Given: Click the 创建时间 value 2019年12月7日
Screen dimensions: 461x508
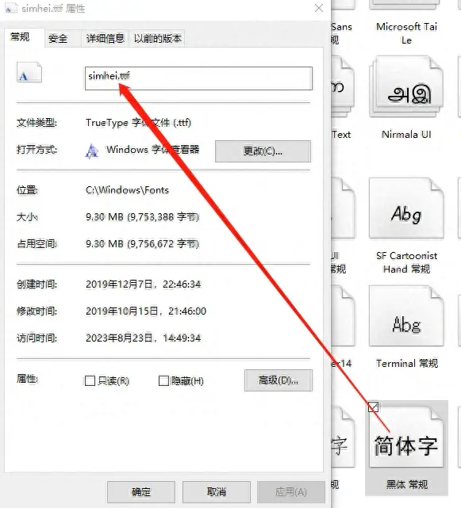Looking at the screenshot, I should point(143,285).
